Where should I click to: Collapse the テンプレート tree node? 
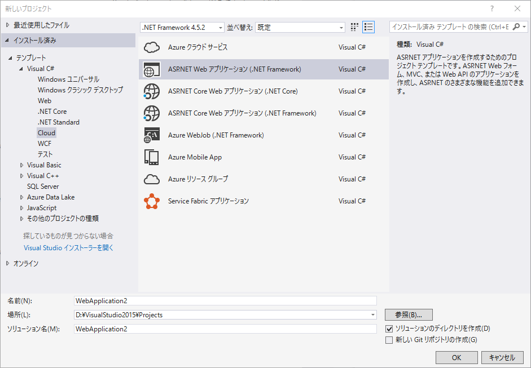10,58
